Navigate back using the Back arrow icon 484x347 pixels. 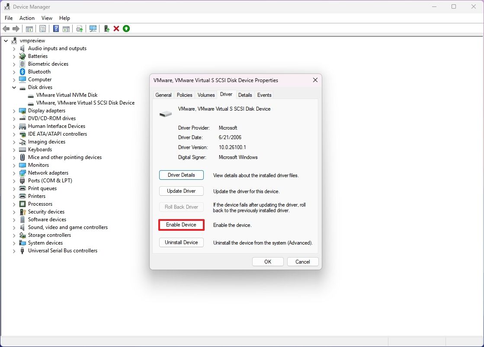pos(6,29)
